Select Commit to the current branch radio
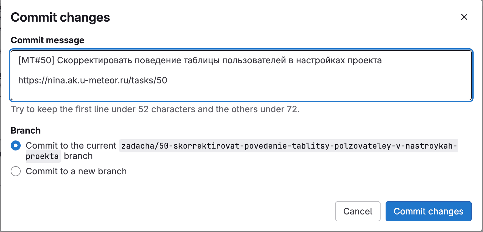 [x=16, y=145]
